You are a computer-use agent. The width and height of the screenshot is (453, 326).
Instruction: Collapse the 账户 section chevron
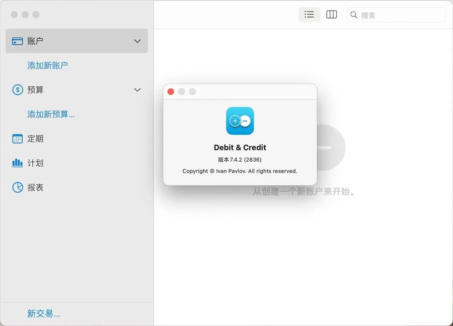point(137,41)
